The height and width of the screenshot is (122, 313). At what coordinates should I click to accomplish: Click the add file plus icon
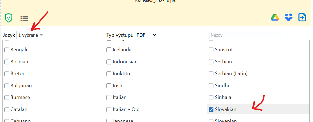click(302, 17)
